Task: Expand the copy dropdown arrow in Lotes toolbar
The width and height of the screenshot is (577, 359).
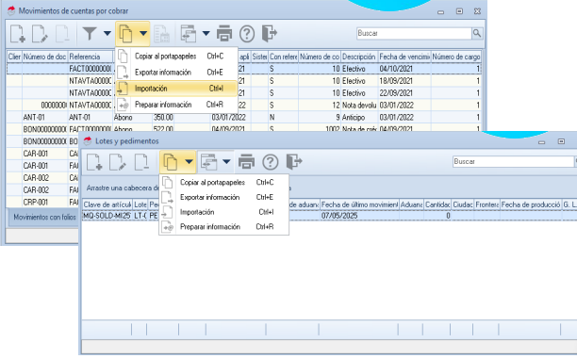Action: tap(189, 161)
